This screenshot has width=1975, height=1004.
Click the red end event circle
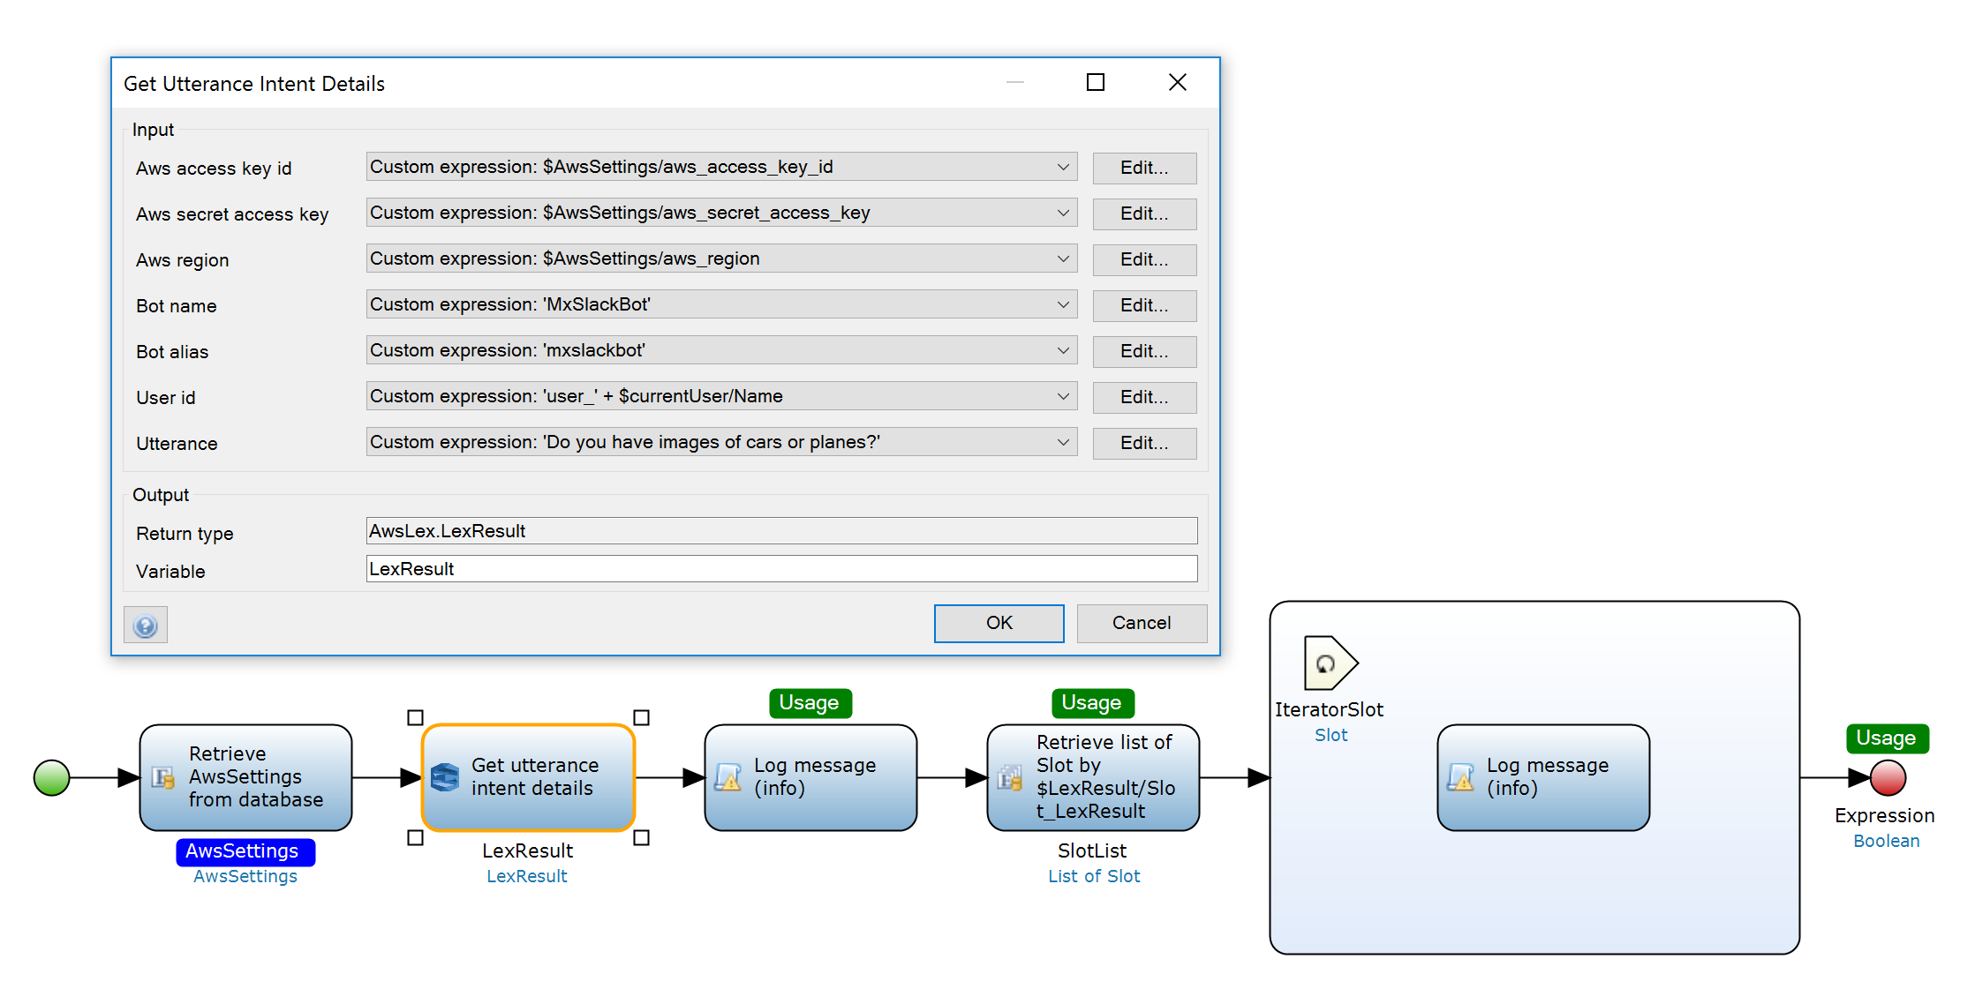point(1888,778)
